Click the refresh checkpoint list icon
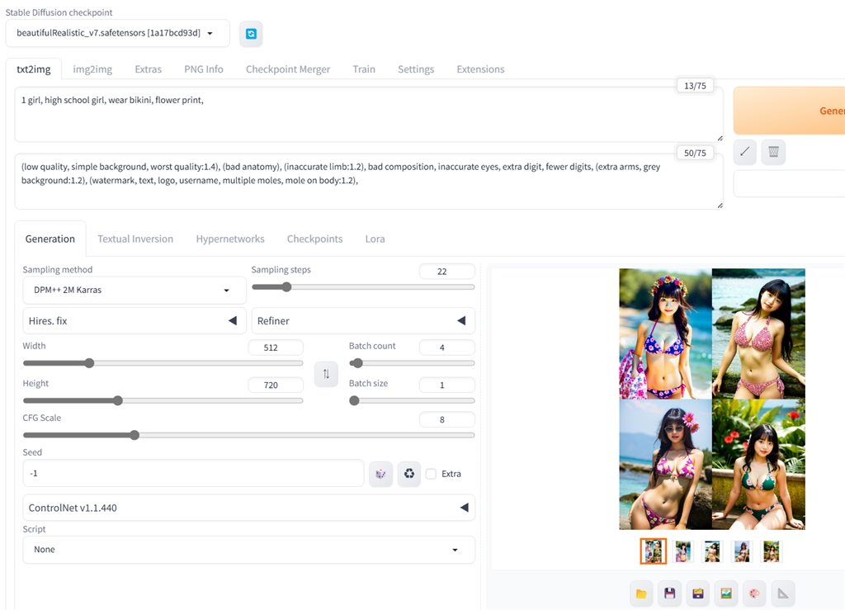This screenshot has height=610, width=845. pos(251,34)
